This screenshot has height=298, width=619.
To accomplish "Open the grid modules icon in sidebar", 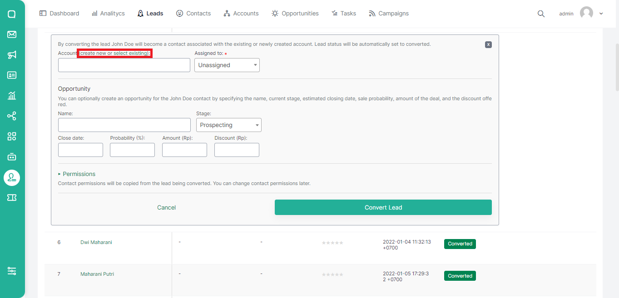I will [x=12, y=137].
